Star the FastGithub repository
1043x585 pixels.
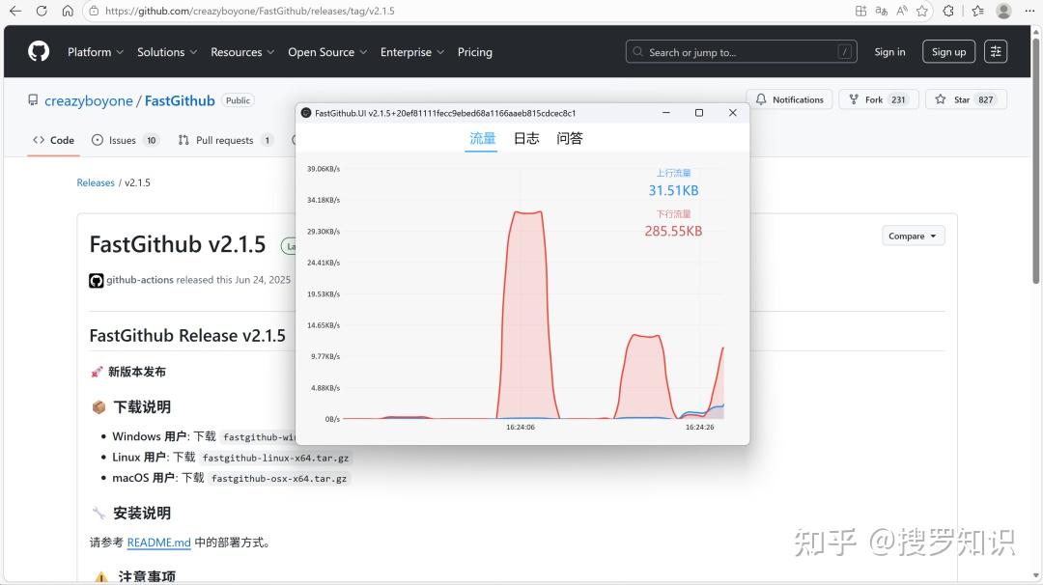pyautogui.click(x=966, y=99)
